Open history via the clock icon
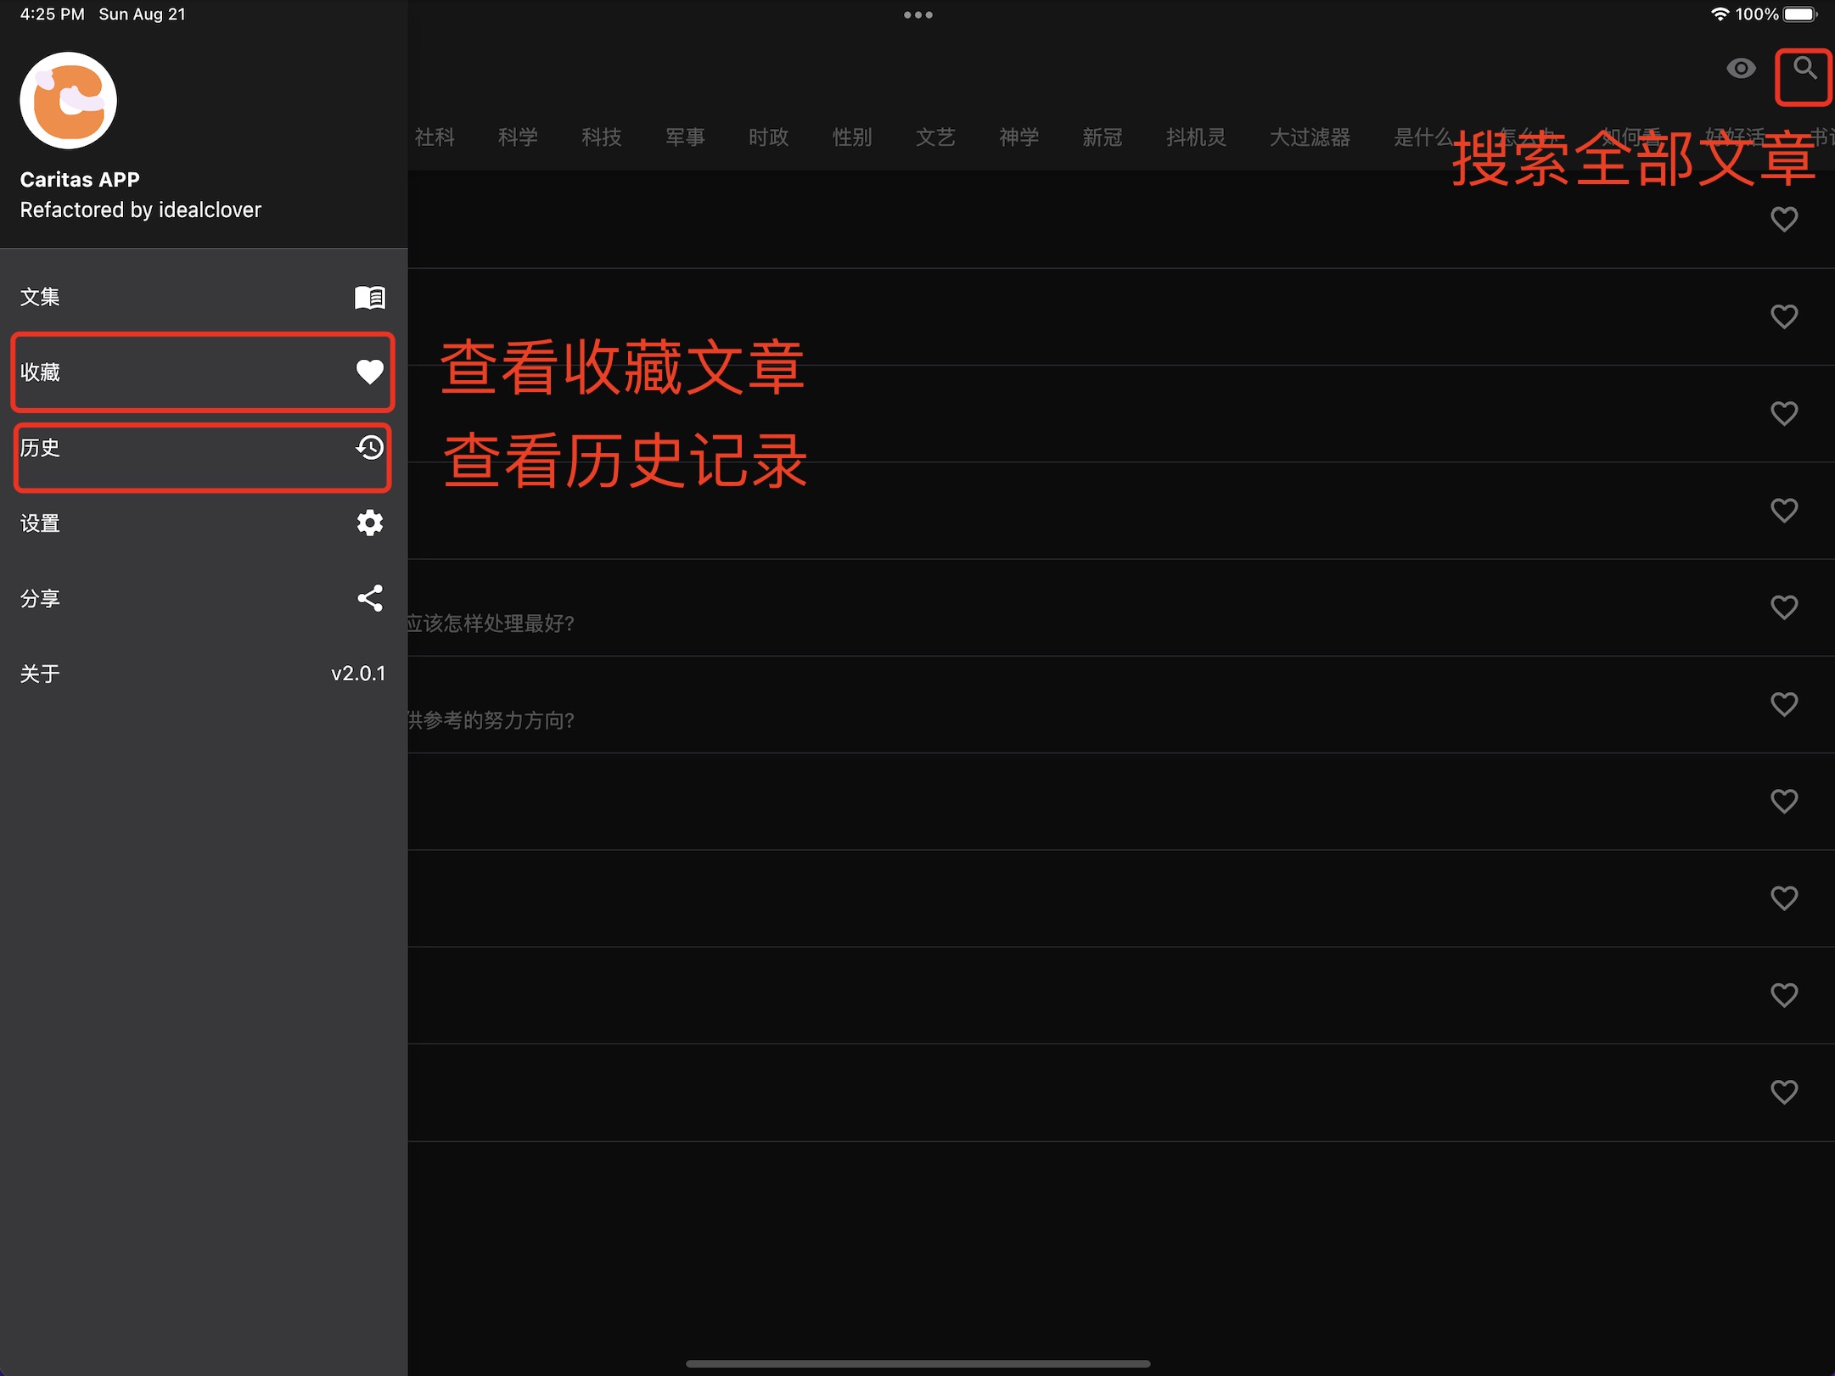This screenshot has width=1835, height=1376. [x=370, y=448]
